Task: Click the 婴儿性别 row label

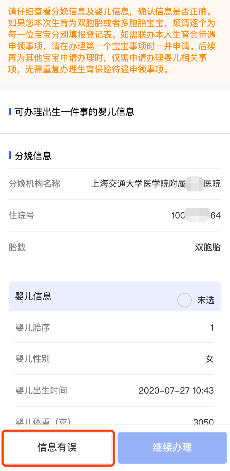Action: pyautogui.click(x=32, y=359)
